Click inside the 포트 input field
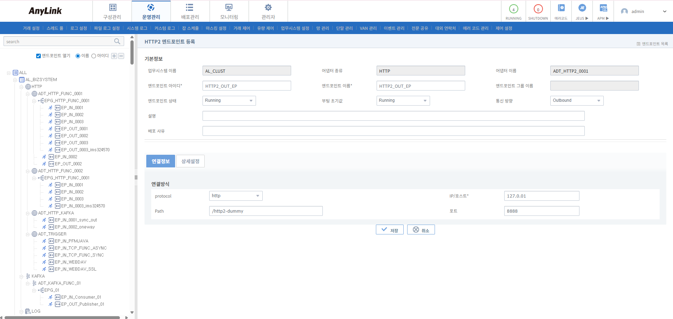 click(541, 211)
